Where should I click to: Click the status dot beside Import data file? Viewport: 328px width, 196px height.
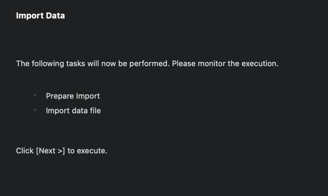point(35,110)
